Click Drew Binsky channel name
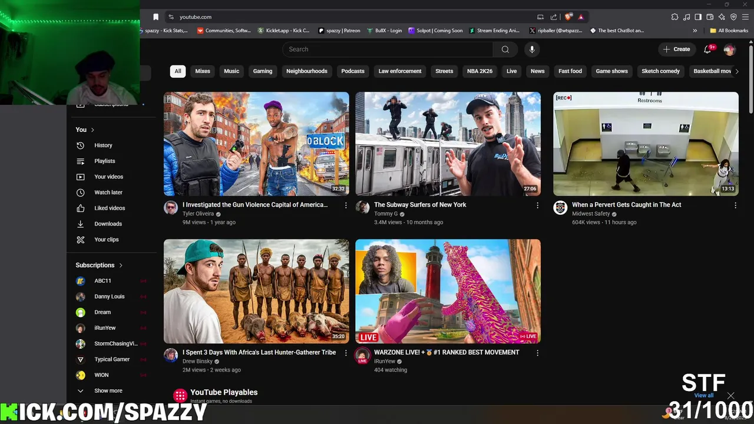The width and height of the screenshot is (754, 424). (x=197, y=362)
